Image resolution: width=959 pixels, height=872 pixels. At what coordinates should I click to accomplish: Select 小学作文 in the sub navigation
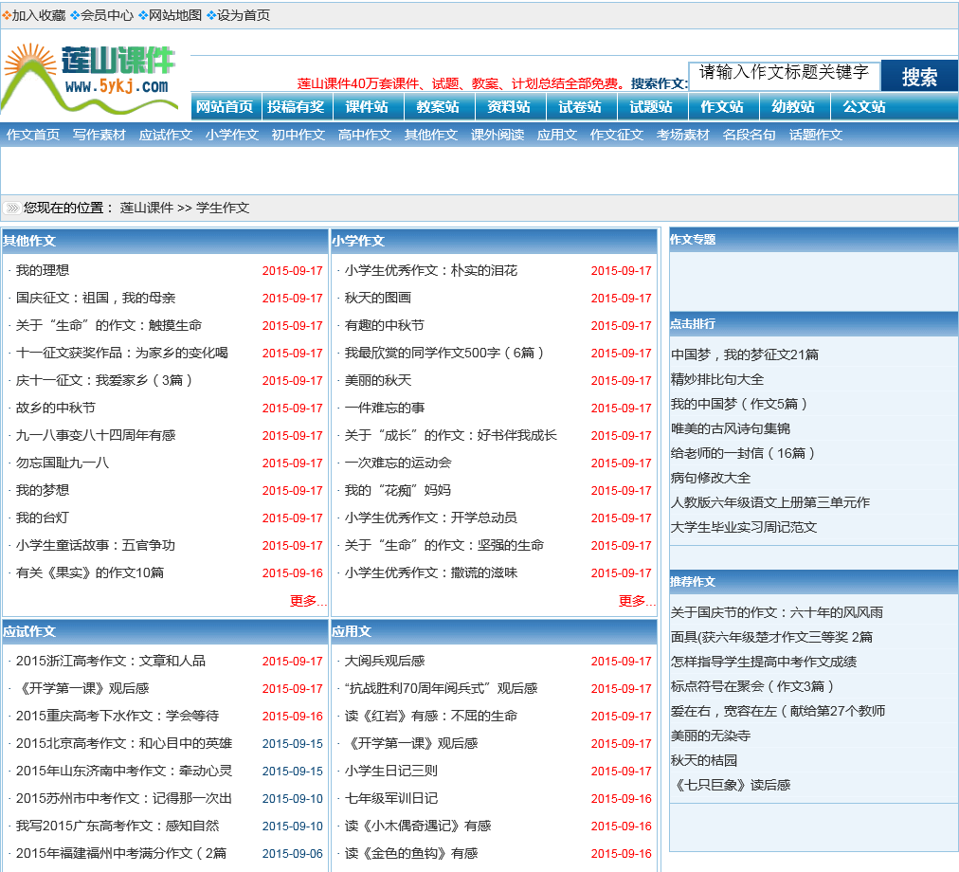coord(232,135)
